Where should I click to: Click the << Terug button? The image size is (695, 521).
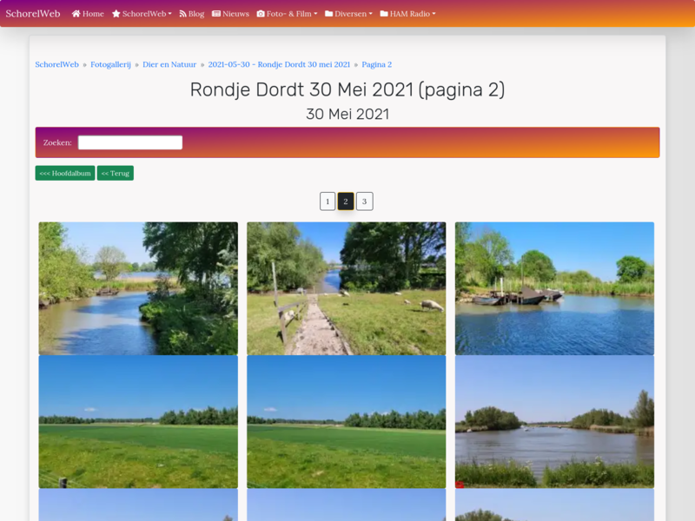pos(116,173)
